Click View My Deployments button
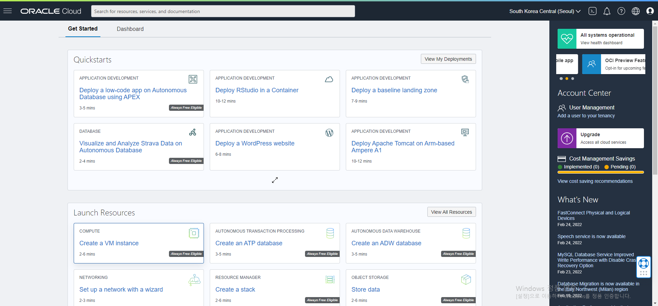 point(448,59)
